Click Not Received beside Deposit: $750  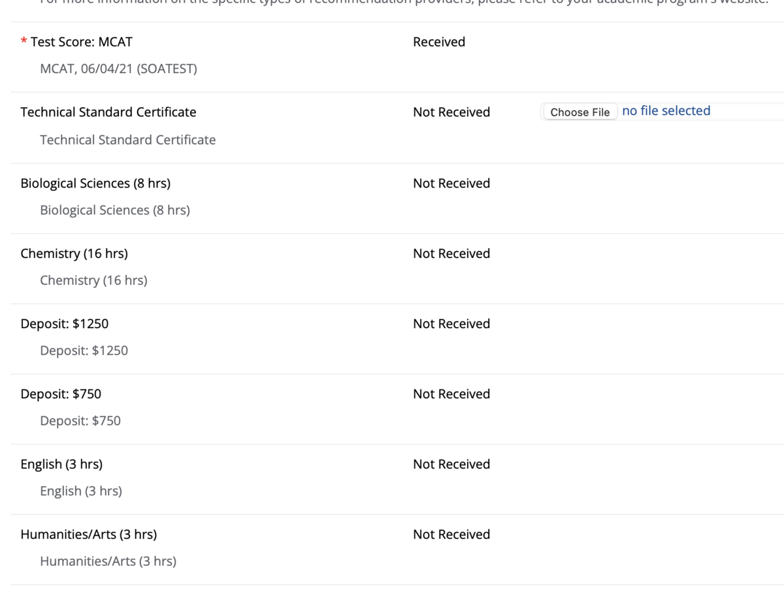coord(451,394)
